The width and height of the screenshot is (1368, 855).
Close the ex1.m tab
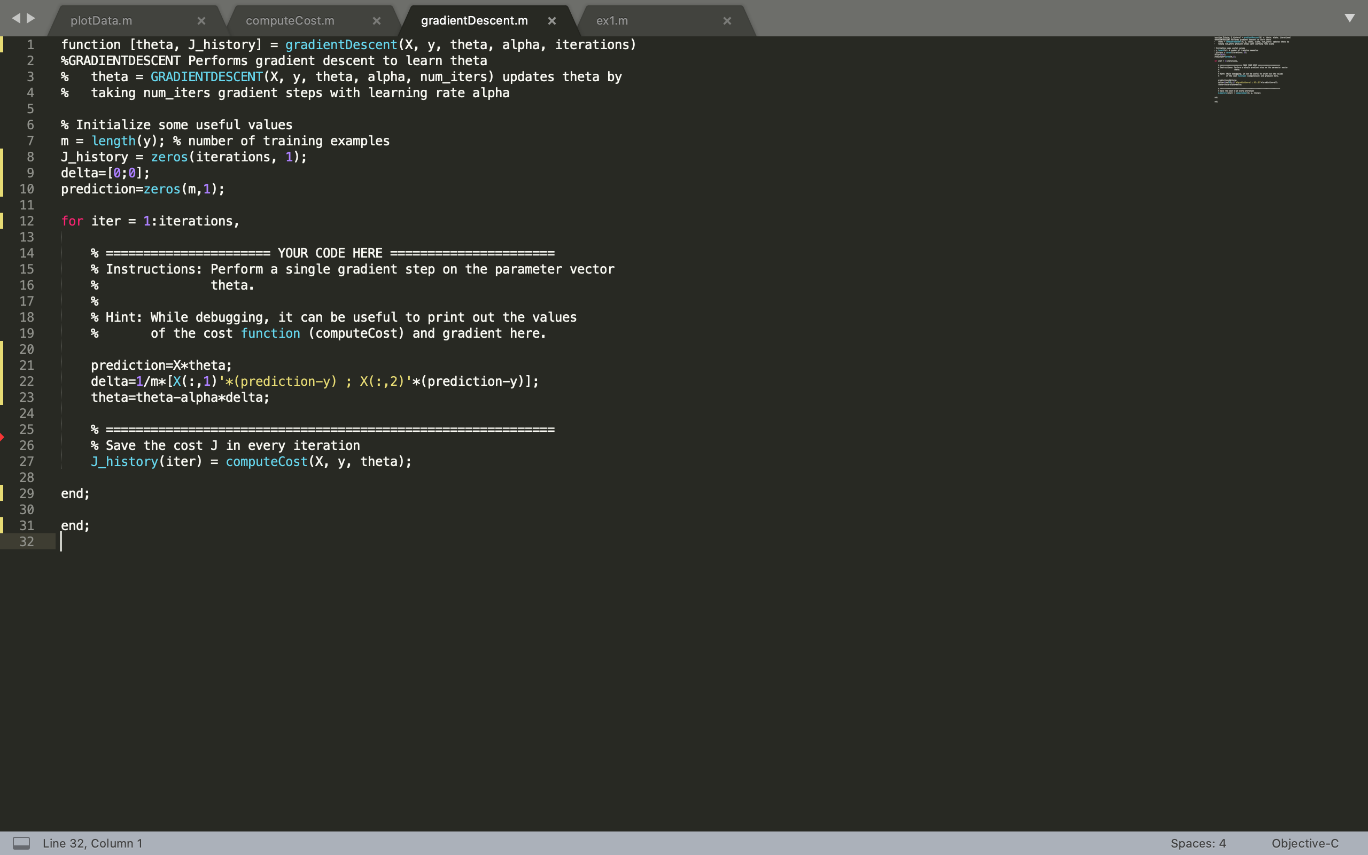(727, 21)
